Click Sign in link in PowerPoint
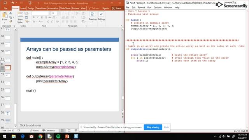The image size is (249, 140). click(105, 9)
